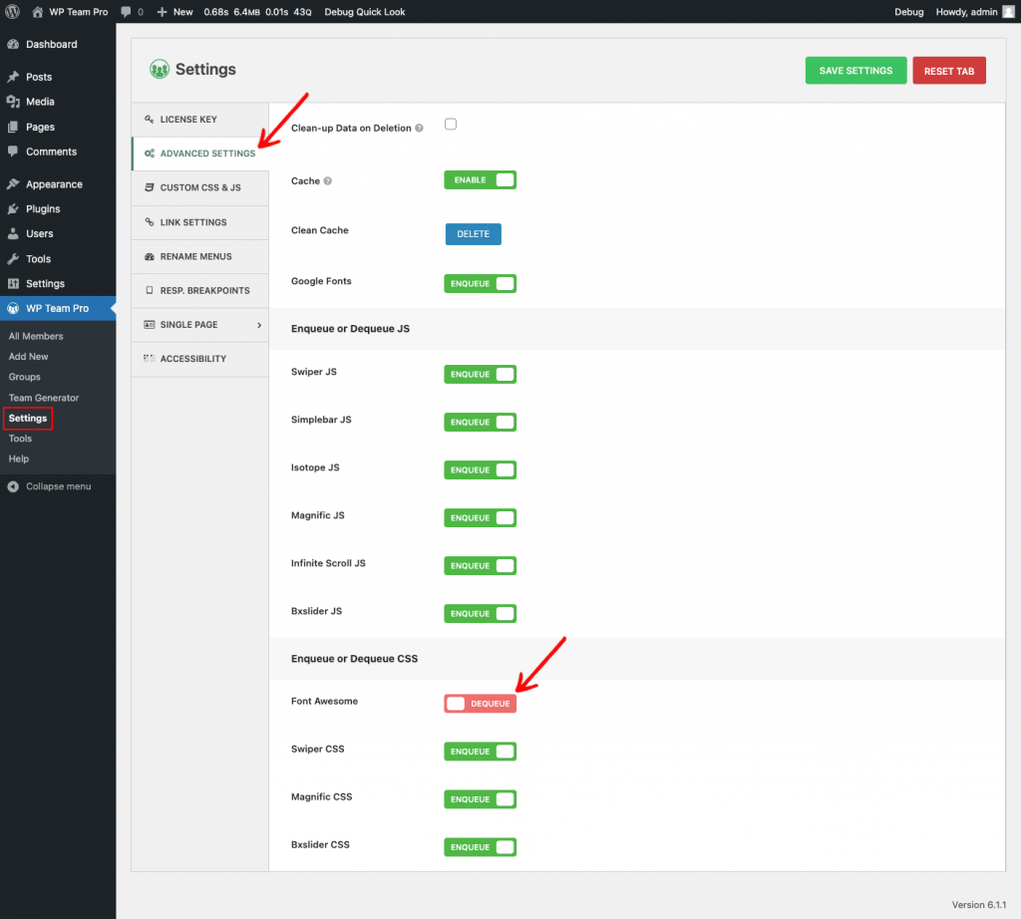Click the Plugins plug icon
Image resolution: width=1021 pixels, height=919 pixels.
tap(13, 209)
